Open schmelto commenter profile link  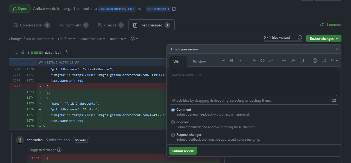[x=35, y=140]
